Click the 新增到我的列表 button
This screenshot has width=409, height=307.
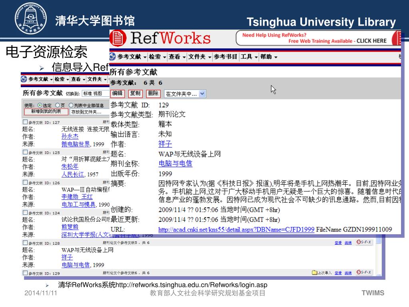46,112
